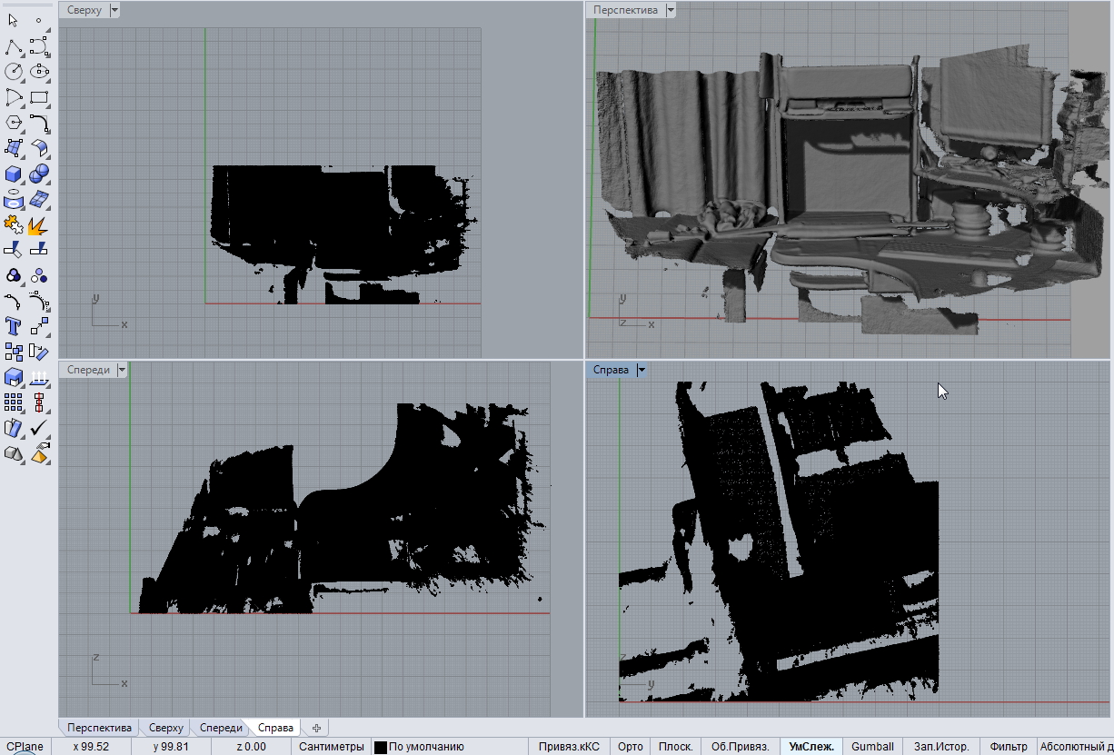
Task: Click the black По умолчанию layer swatch
Action: click(381, 747)
